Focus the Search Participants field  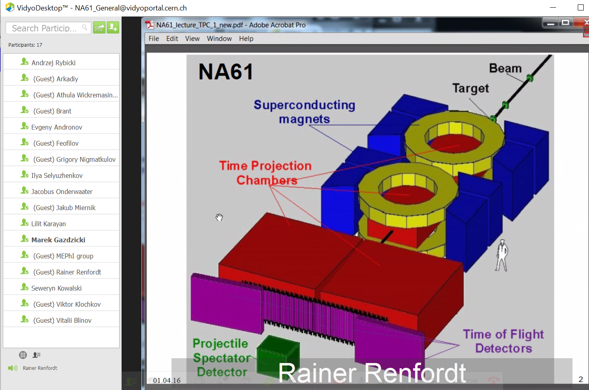48,28
